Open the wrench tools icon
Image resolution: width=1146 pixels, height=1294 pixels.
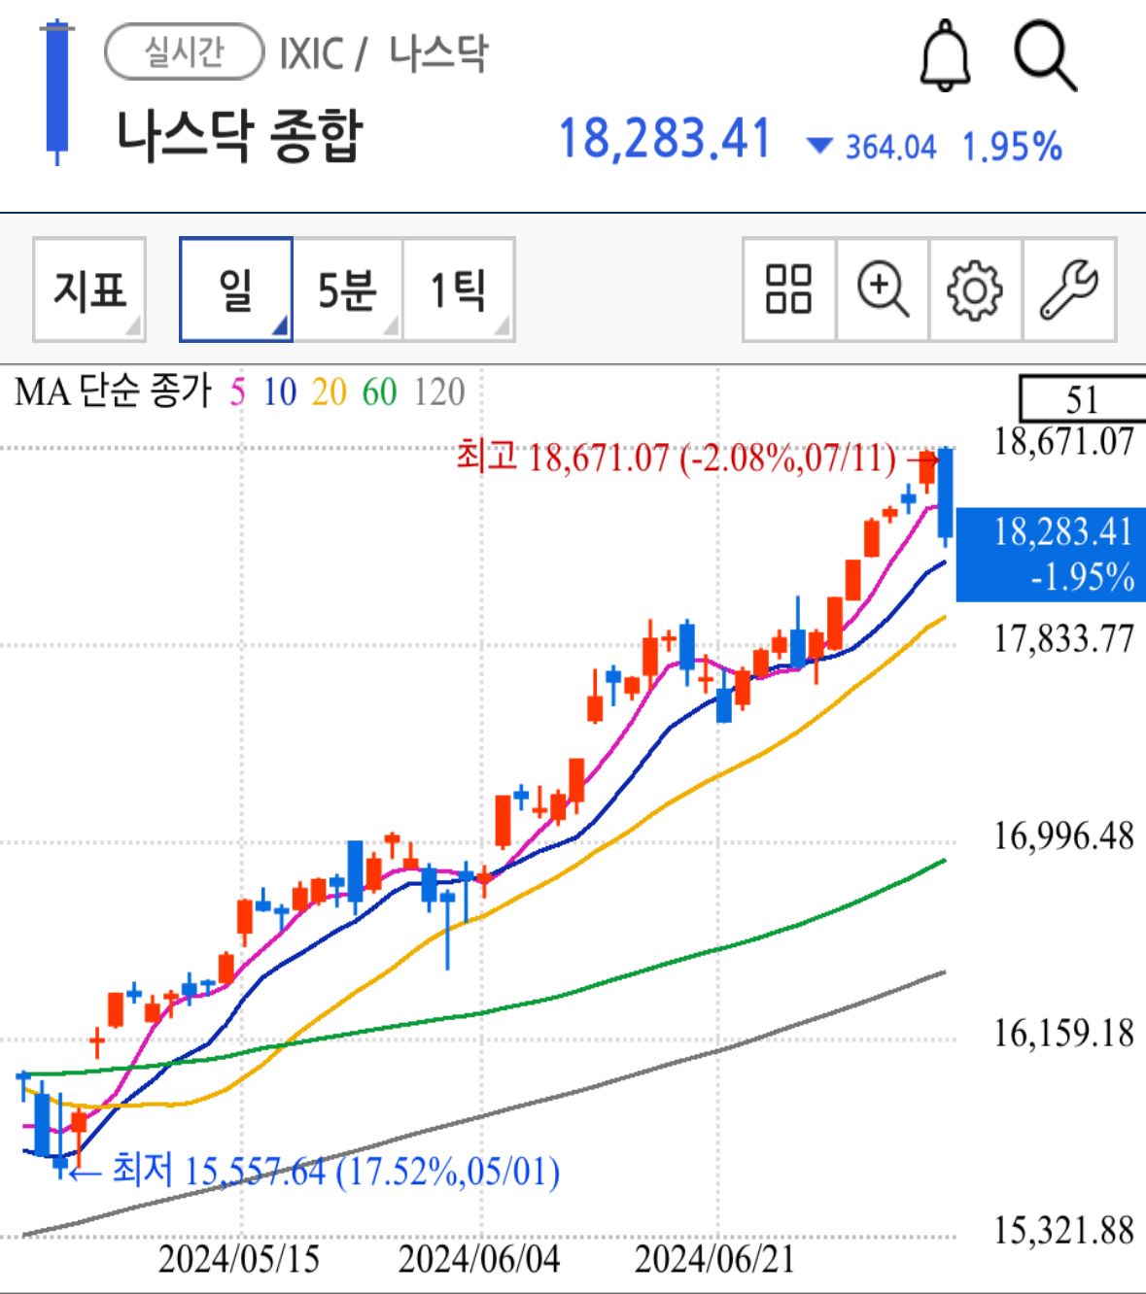coord(1069,289)
